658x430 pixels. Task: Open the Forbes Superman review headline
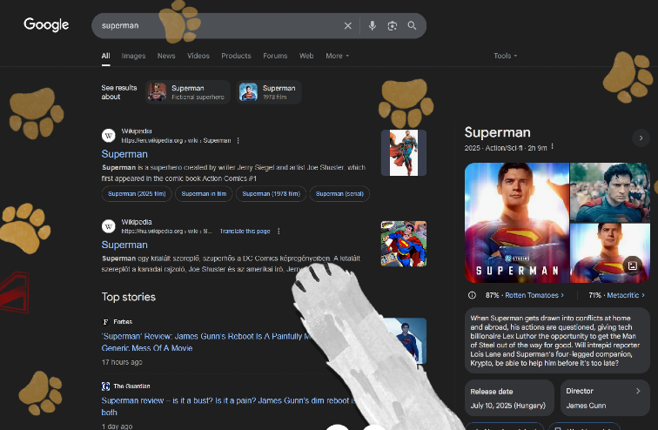[207, 342]
